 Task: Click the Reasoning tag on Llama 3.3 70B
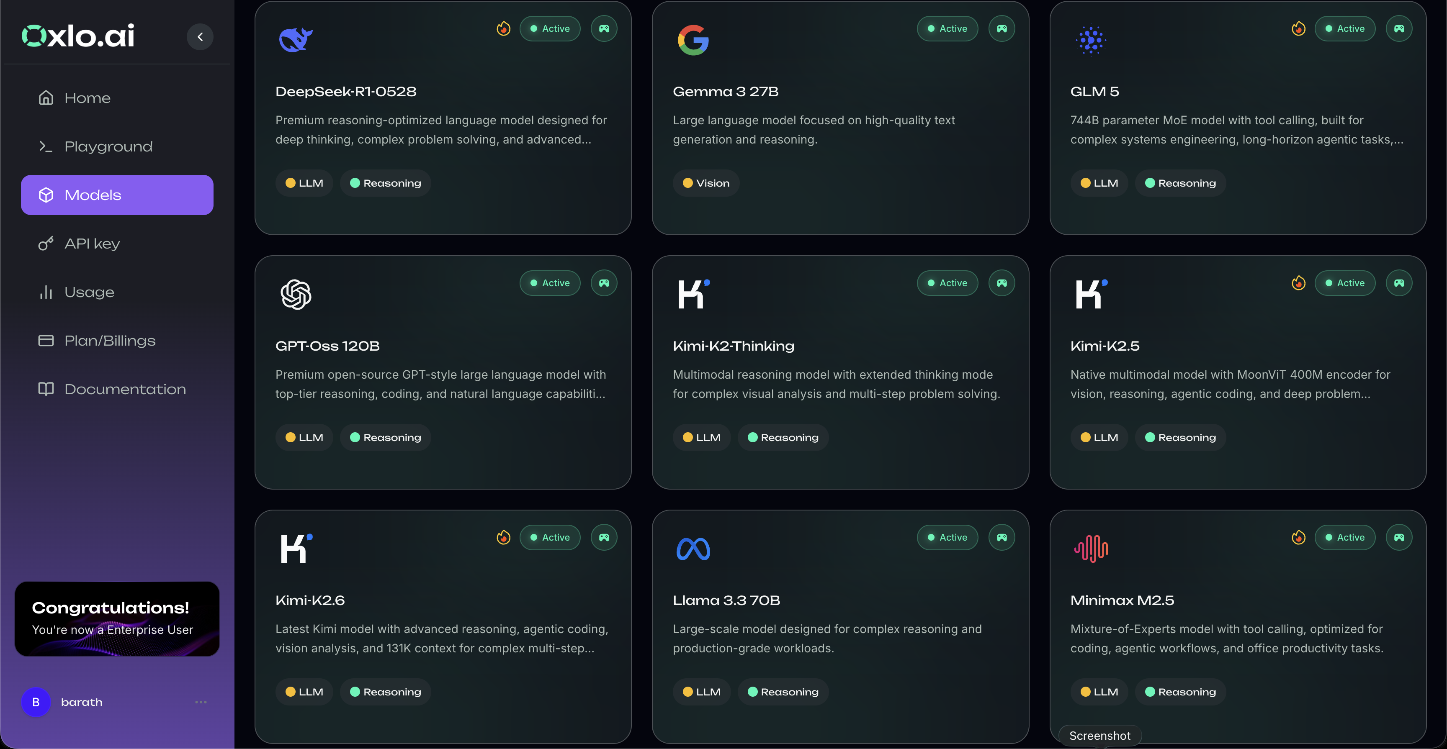pyautogui.click(x=783, y=692)
